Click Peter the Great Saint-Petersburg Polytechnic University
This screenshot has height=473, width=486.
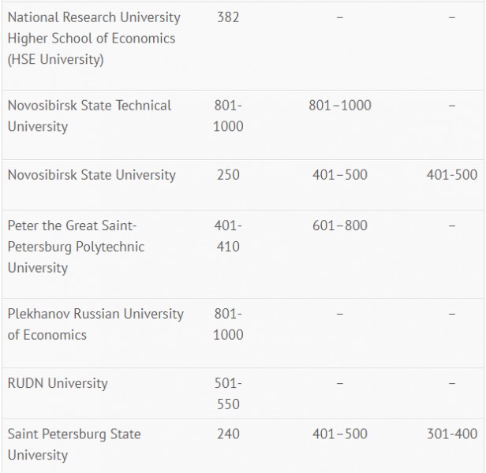click(x=76, y=247)
